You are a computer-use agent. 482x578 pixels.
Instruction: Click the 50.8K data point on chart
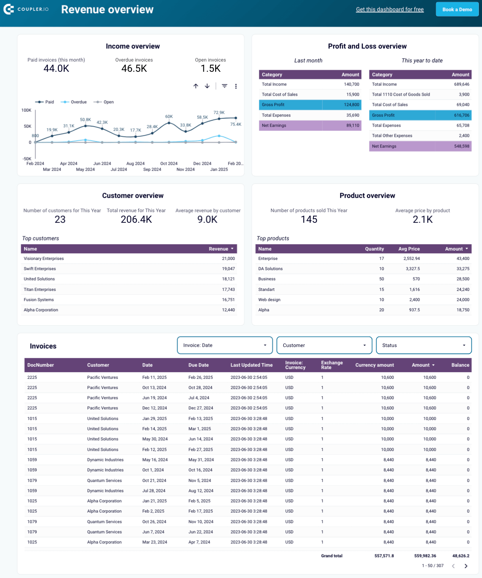click(85, 126)
